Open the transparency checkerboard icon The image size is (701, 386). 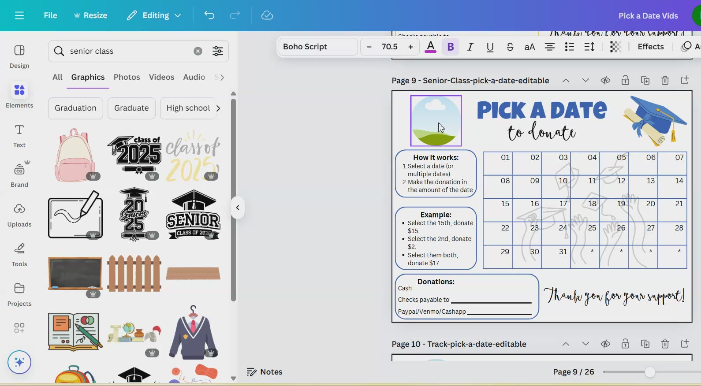point(615,47)
